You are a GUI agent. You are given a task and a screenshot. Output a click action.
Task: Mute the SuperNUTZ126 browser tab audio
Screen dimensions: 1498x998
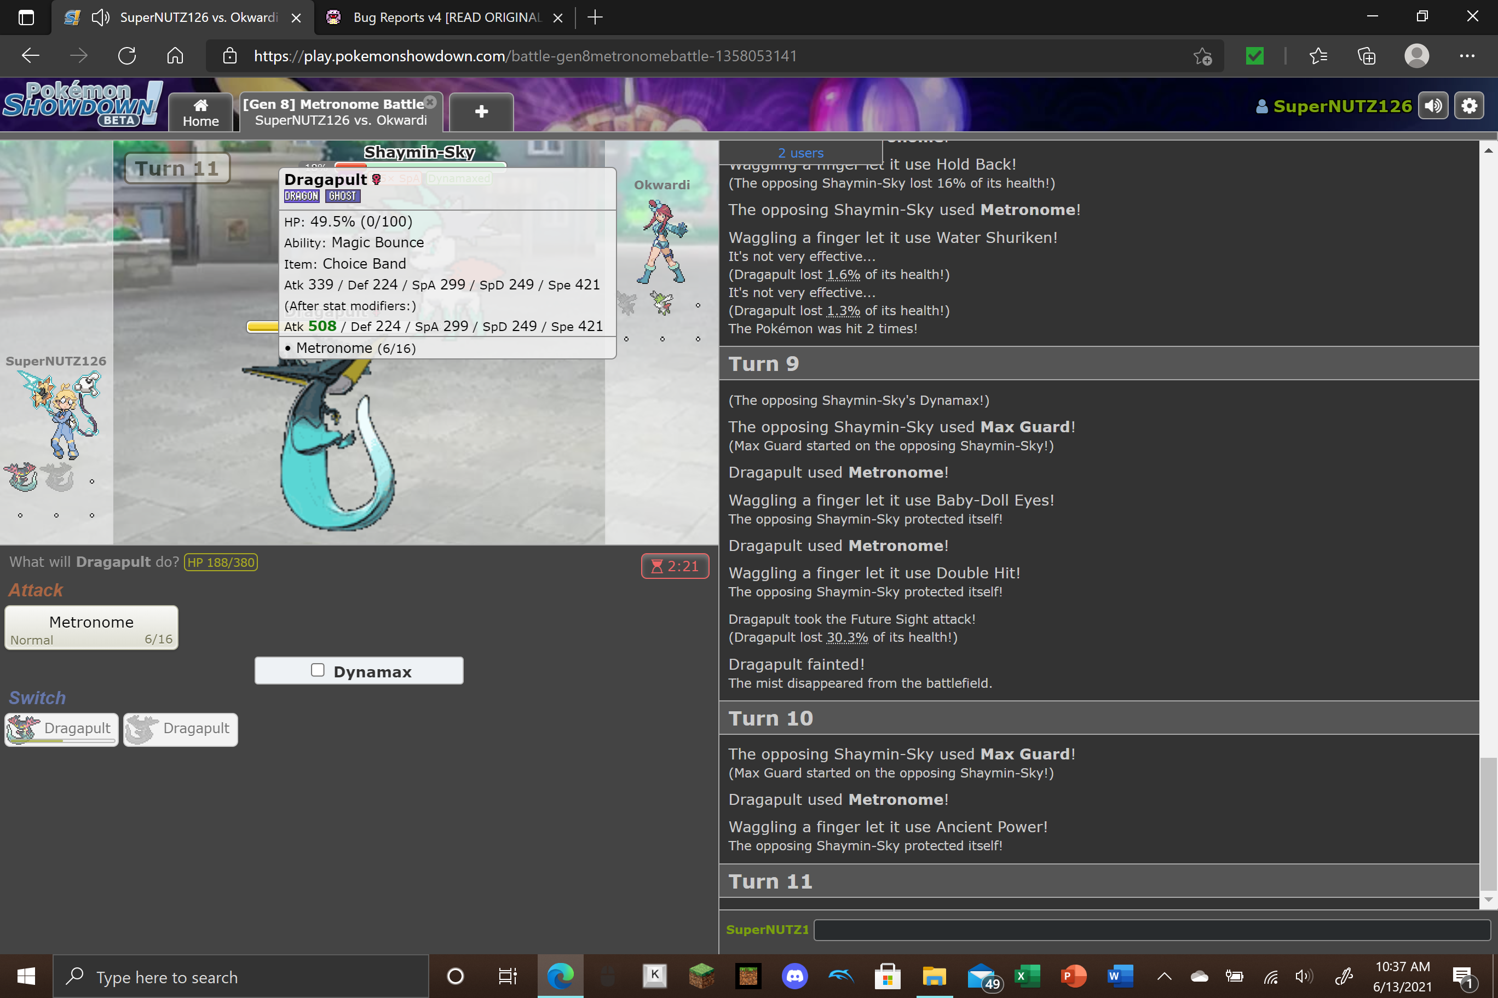[101, 17]
